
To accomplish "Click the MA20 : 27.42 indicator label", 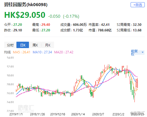I will (x=64, y=52).
